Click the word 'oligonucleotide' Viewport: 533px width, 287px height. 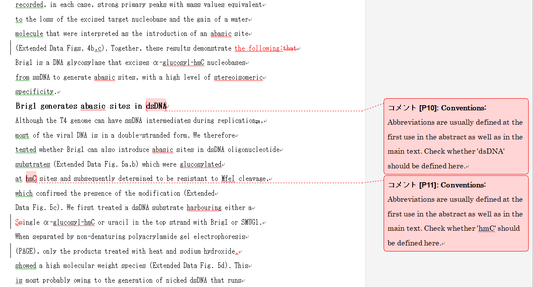(x=254, y=150)
